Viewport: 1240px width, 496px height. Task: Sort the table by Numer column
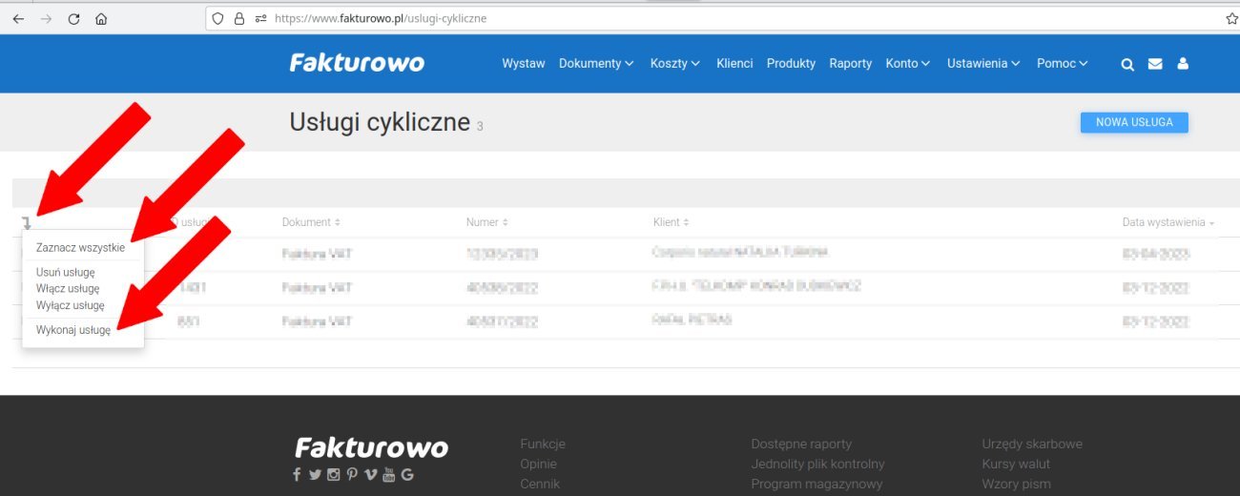(487, 222)
